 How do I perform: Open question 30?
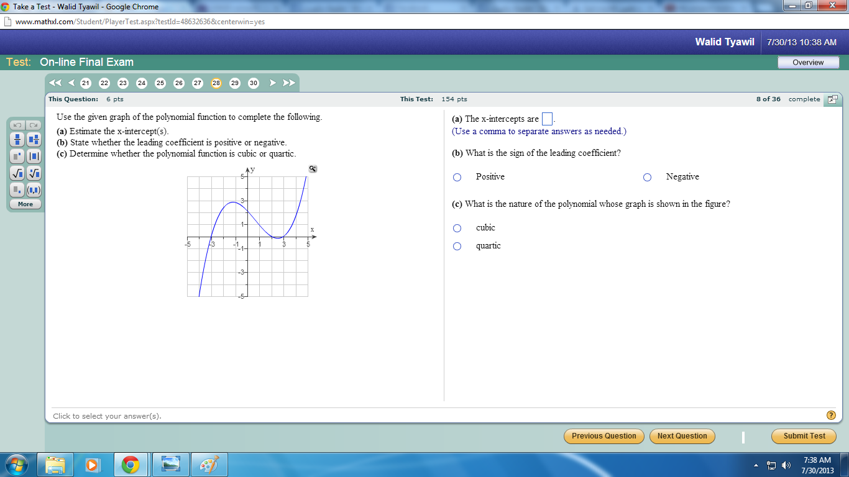pyautogui.click(x=254, y=82)
